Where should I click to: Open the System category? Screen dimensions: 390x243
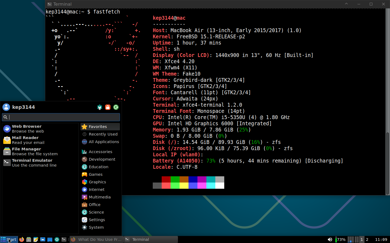tap(100, 227)
